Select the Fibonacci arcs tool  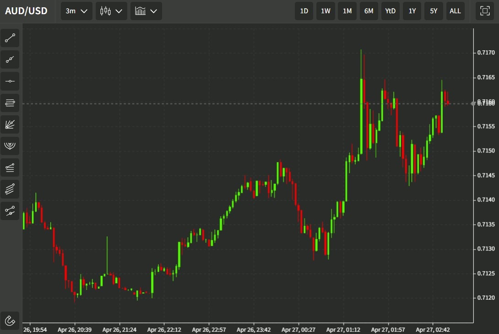(10, 146)
